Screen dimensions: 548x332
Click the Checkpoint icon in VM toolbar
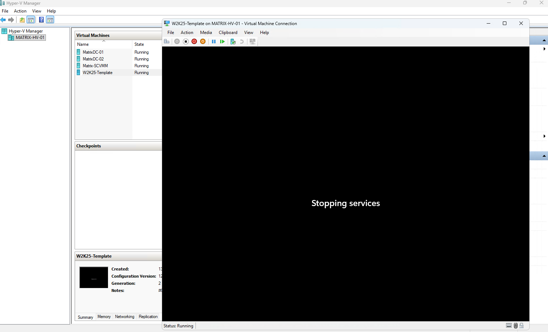click(x=233, y=41)
